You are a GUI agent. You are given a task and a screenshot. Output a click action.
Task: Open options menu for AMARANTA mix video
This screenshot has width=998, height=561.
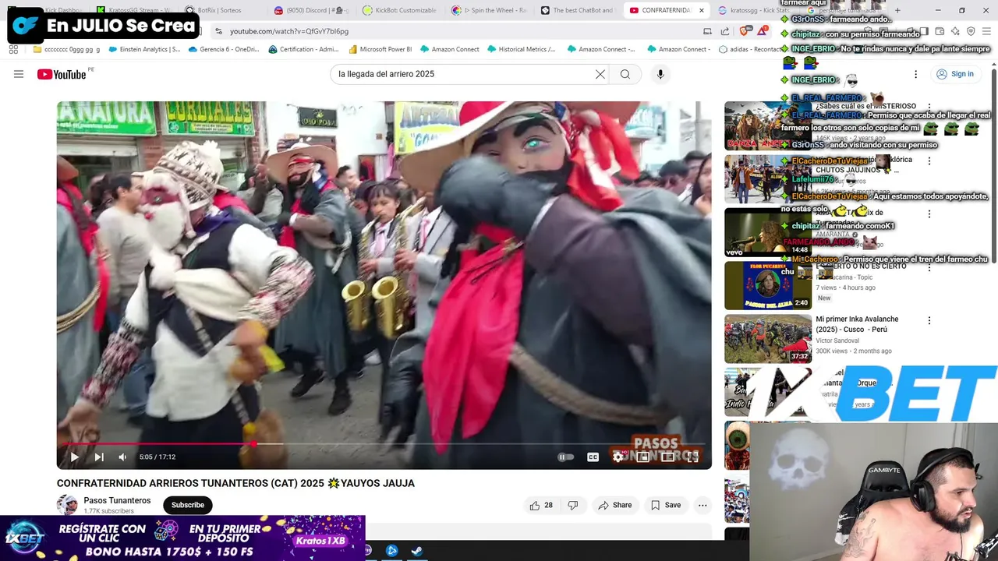pos(929,214)
